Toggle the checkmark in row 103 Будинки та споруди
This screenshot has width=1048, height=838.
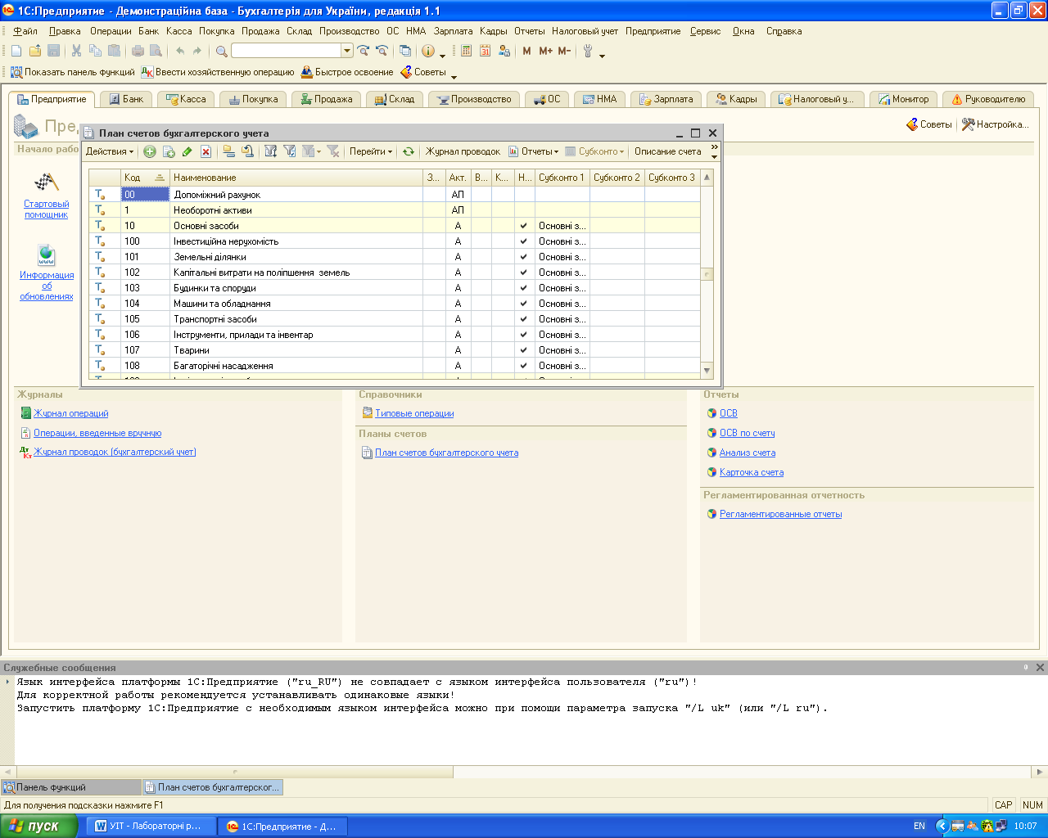[x=524, y=288]
